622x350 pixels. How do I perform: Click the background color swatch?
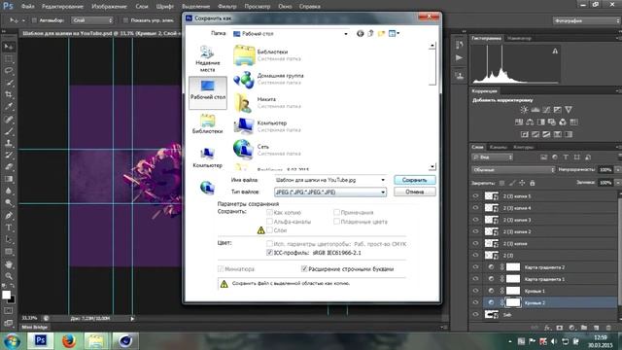click(12, 300)
